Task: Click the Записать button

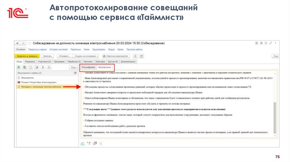Action: click(x=47, y=56)
